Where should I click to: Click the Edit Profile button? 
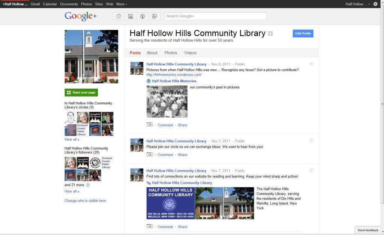tap(303, 33)
